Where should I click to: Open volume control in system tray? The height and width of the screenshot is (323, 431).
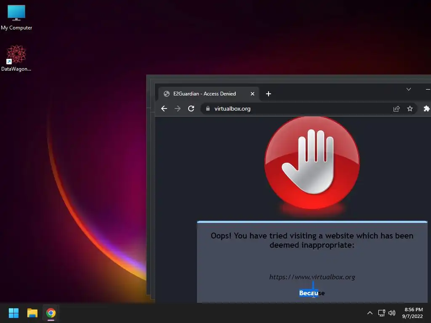[x=392, y=313]
